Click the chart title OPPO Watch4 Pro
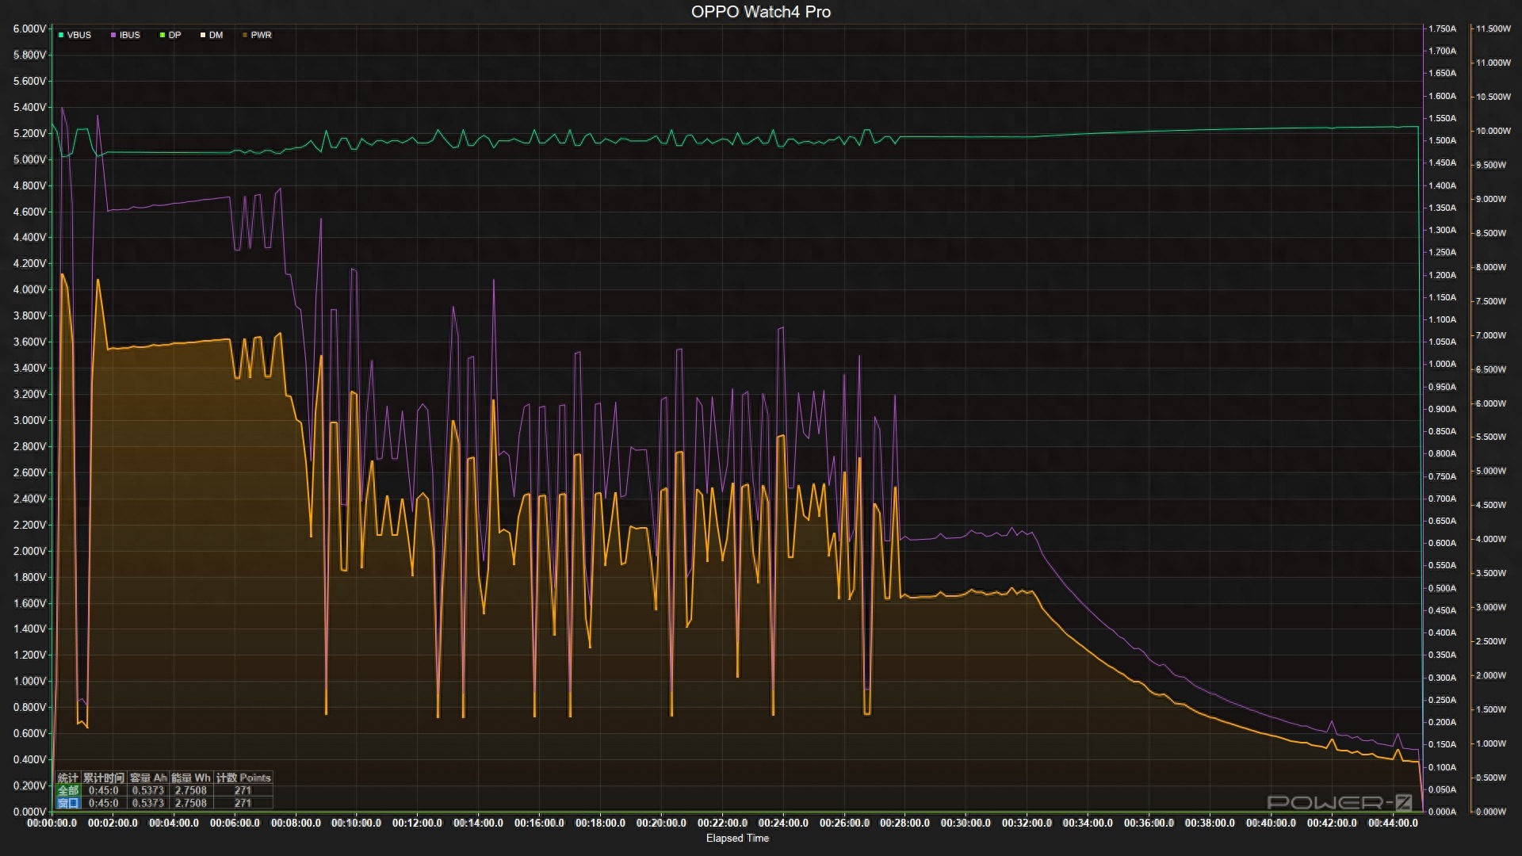The height and width of the screenshot is (856, 1522). (761, 11)
